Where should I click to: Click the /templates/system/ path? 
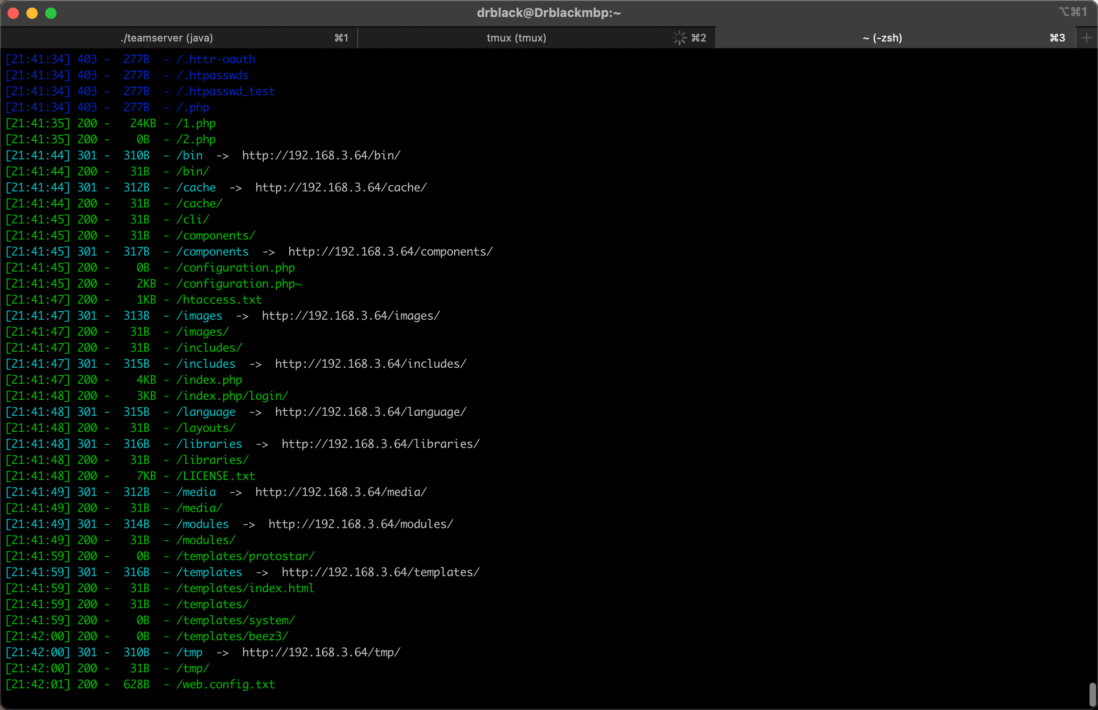click(x=236, y=620)
